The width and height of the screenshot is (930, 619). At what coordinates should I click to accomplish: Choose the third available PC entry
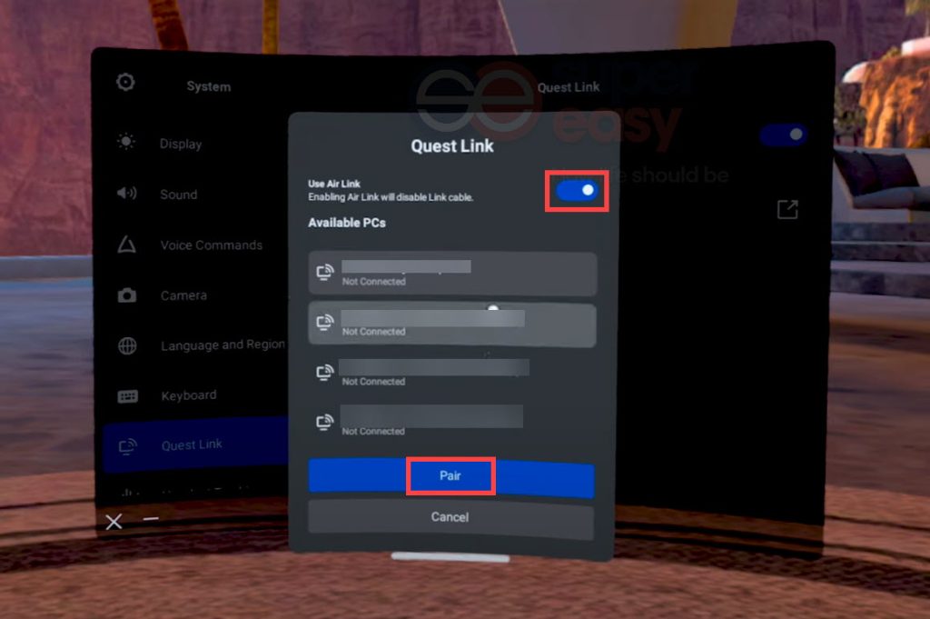click(452, 373)
